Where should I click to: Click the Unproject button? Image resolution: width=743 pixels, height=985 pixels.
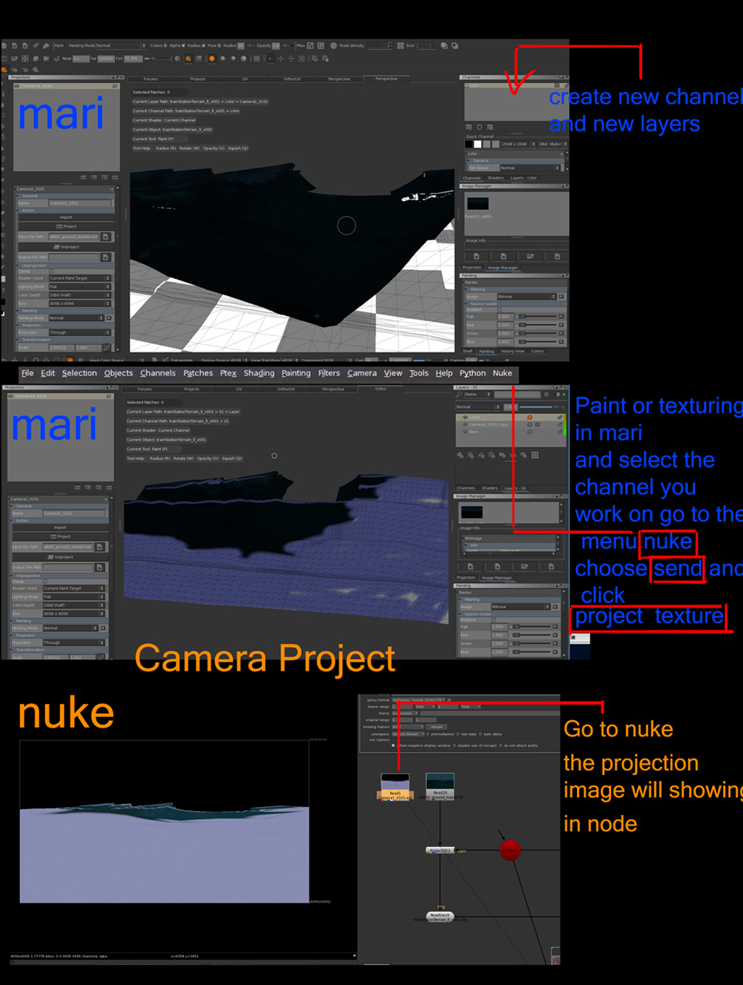pyautogui.click(x=61, y=557)
